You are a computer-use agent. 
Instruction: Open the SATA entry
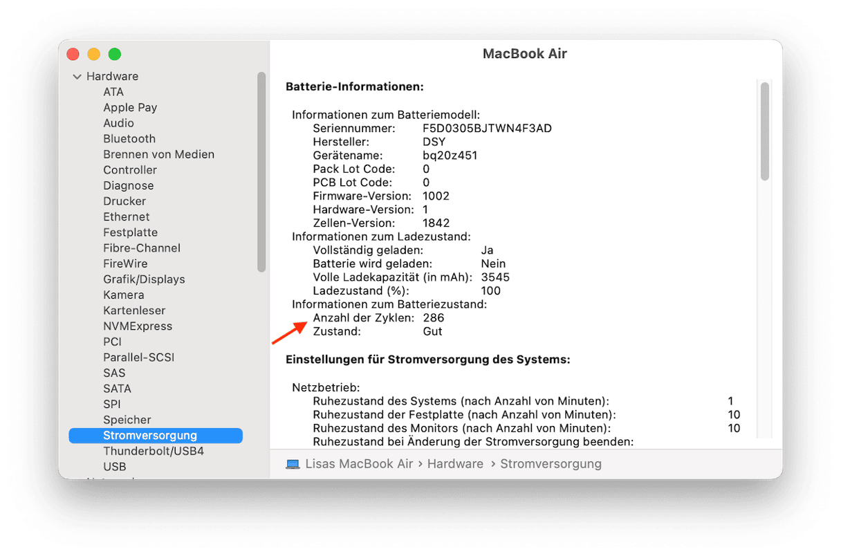[117, 389]
